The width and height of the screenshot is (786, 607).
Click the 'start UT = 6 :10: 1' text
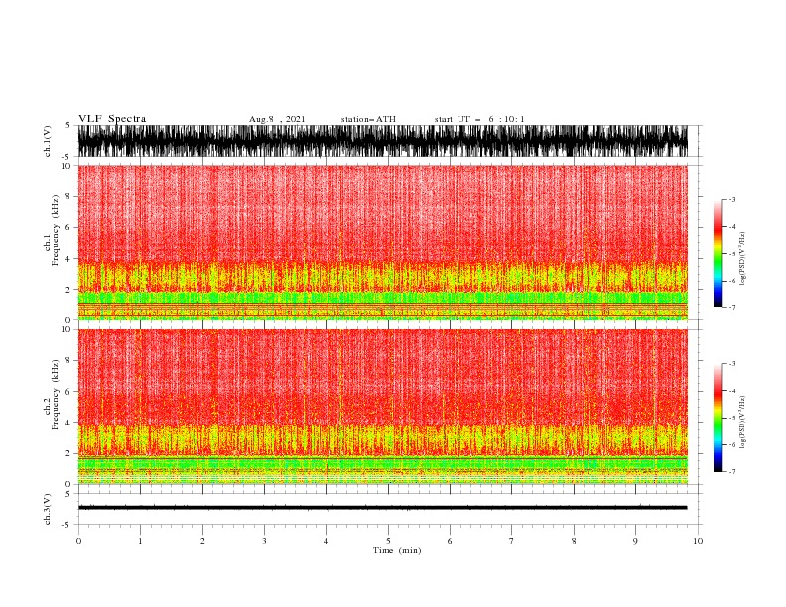tap(479, 119)
